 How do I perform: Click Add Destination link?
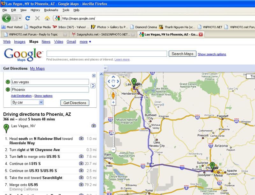pyautogui.click(x=21, y=96)
